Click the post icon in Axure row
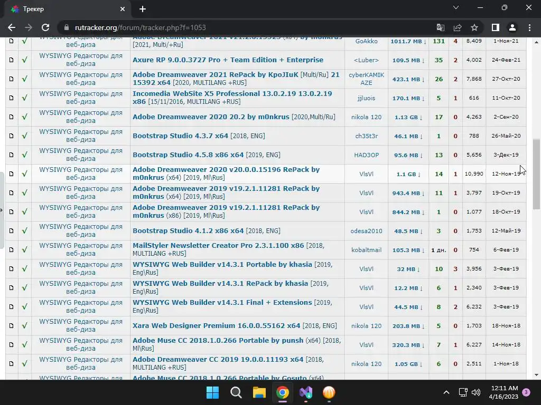This screenshot has height=405, width=541. point(12,60)
